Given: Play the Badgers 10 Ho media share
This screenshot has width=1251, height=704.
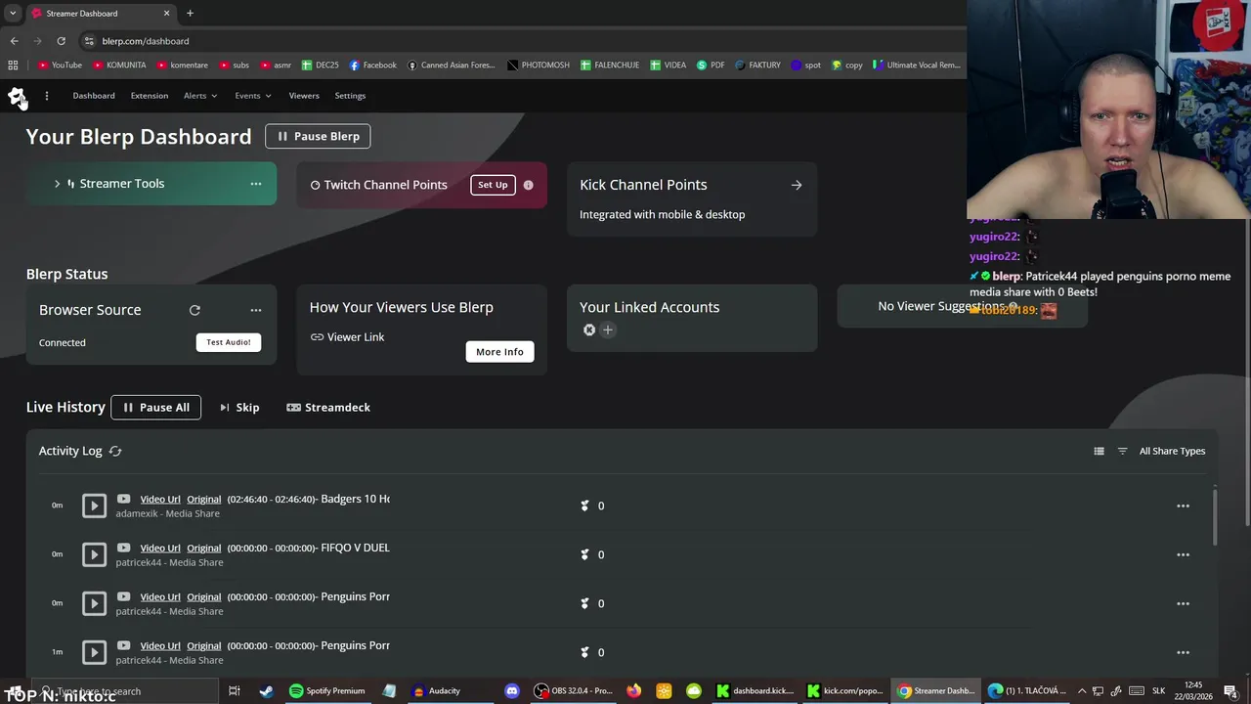Looking at the screenshot, I should (x=94, y=506).
